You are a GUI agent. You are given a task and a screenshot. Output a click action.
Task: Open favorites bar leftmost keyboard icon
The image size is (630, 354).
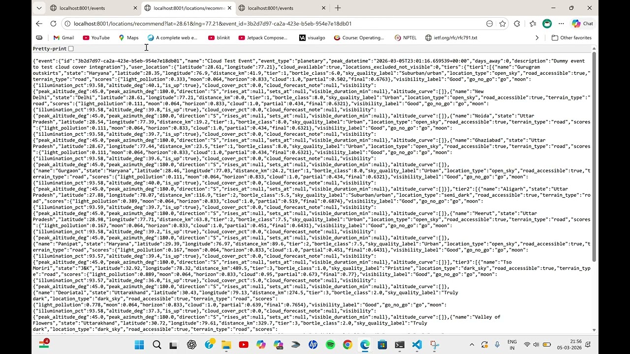39,38
